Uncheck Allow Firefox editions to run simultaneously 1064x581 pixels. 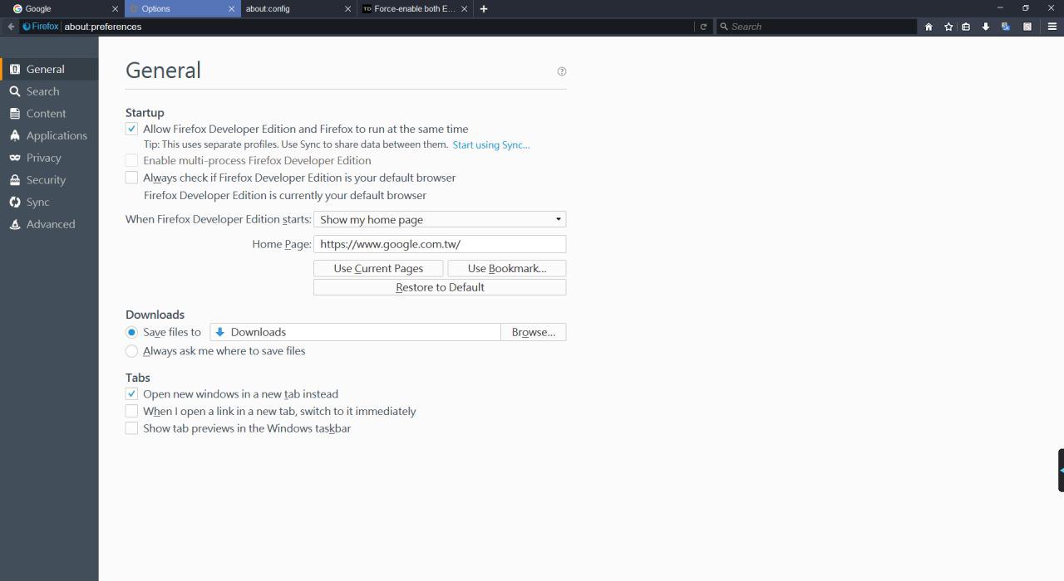pyautogui.click(x=131, y=129)
